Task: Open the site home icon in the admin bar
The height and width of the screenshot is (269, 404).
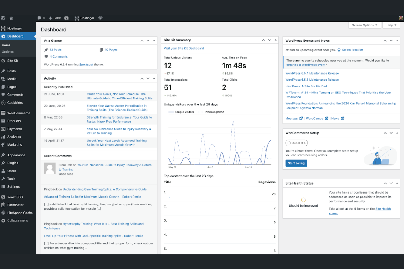Action: pyautogui.click(x=11, y=18)
